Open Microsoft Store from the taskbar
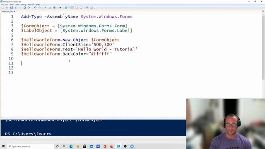This screenshot has width=265, height=149. tap(84, 146)
